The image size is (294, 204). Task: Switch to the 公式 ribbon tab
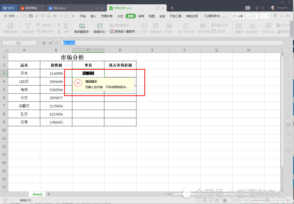point(120,16)
